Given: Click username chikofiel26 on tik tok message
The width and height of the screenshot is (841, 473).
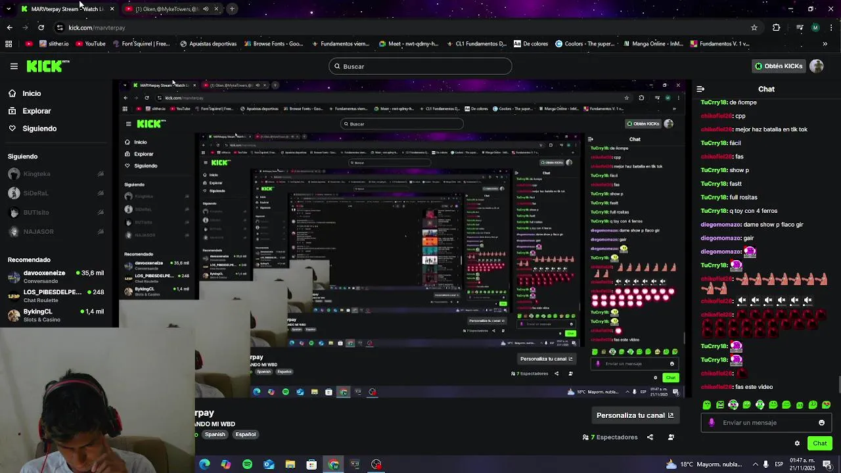Looking at the screenshot, I should point(716,129).
